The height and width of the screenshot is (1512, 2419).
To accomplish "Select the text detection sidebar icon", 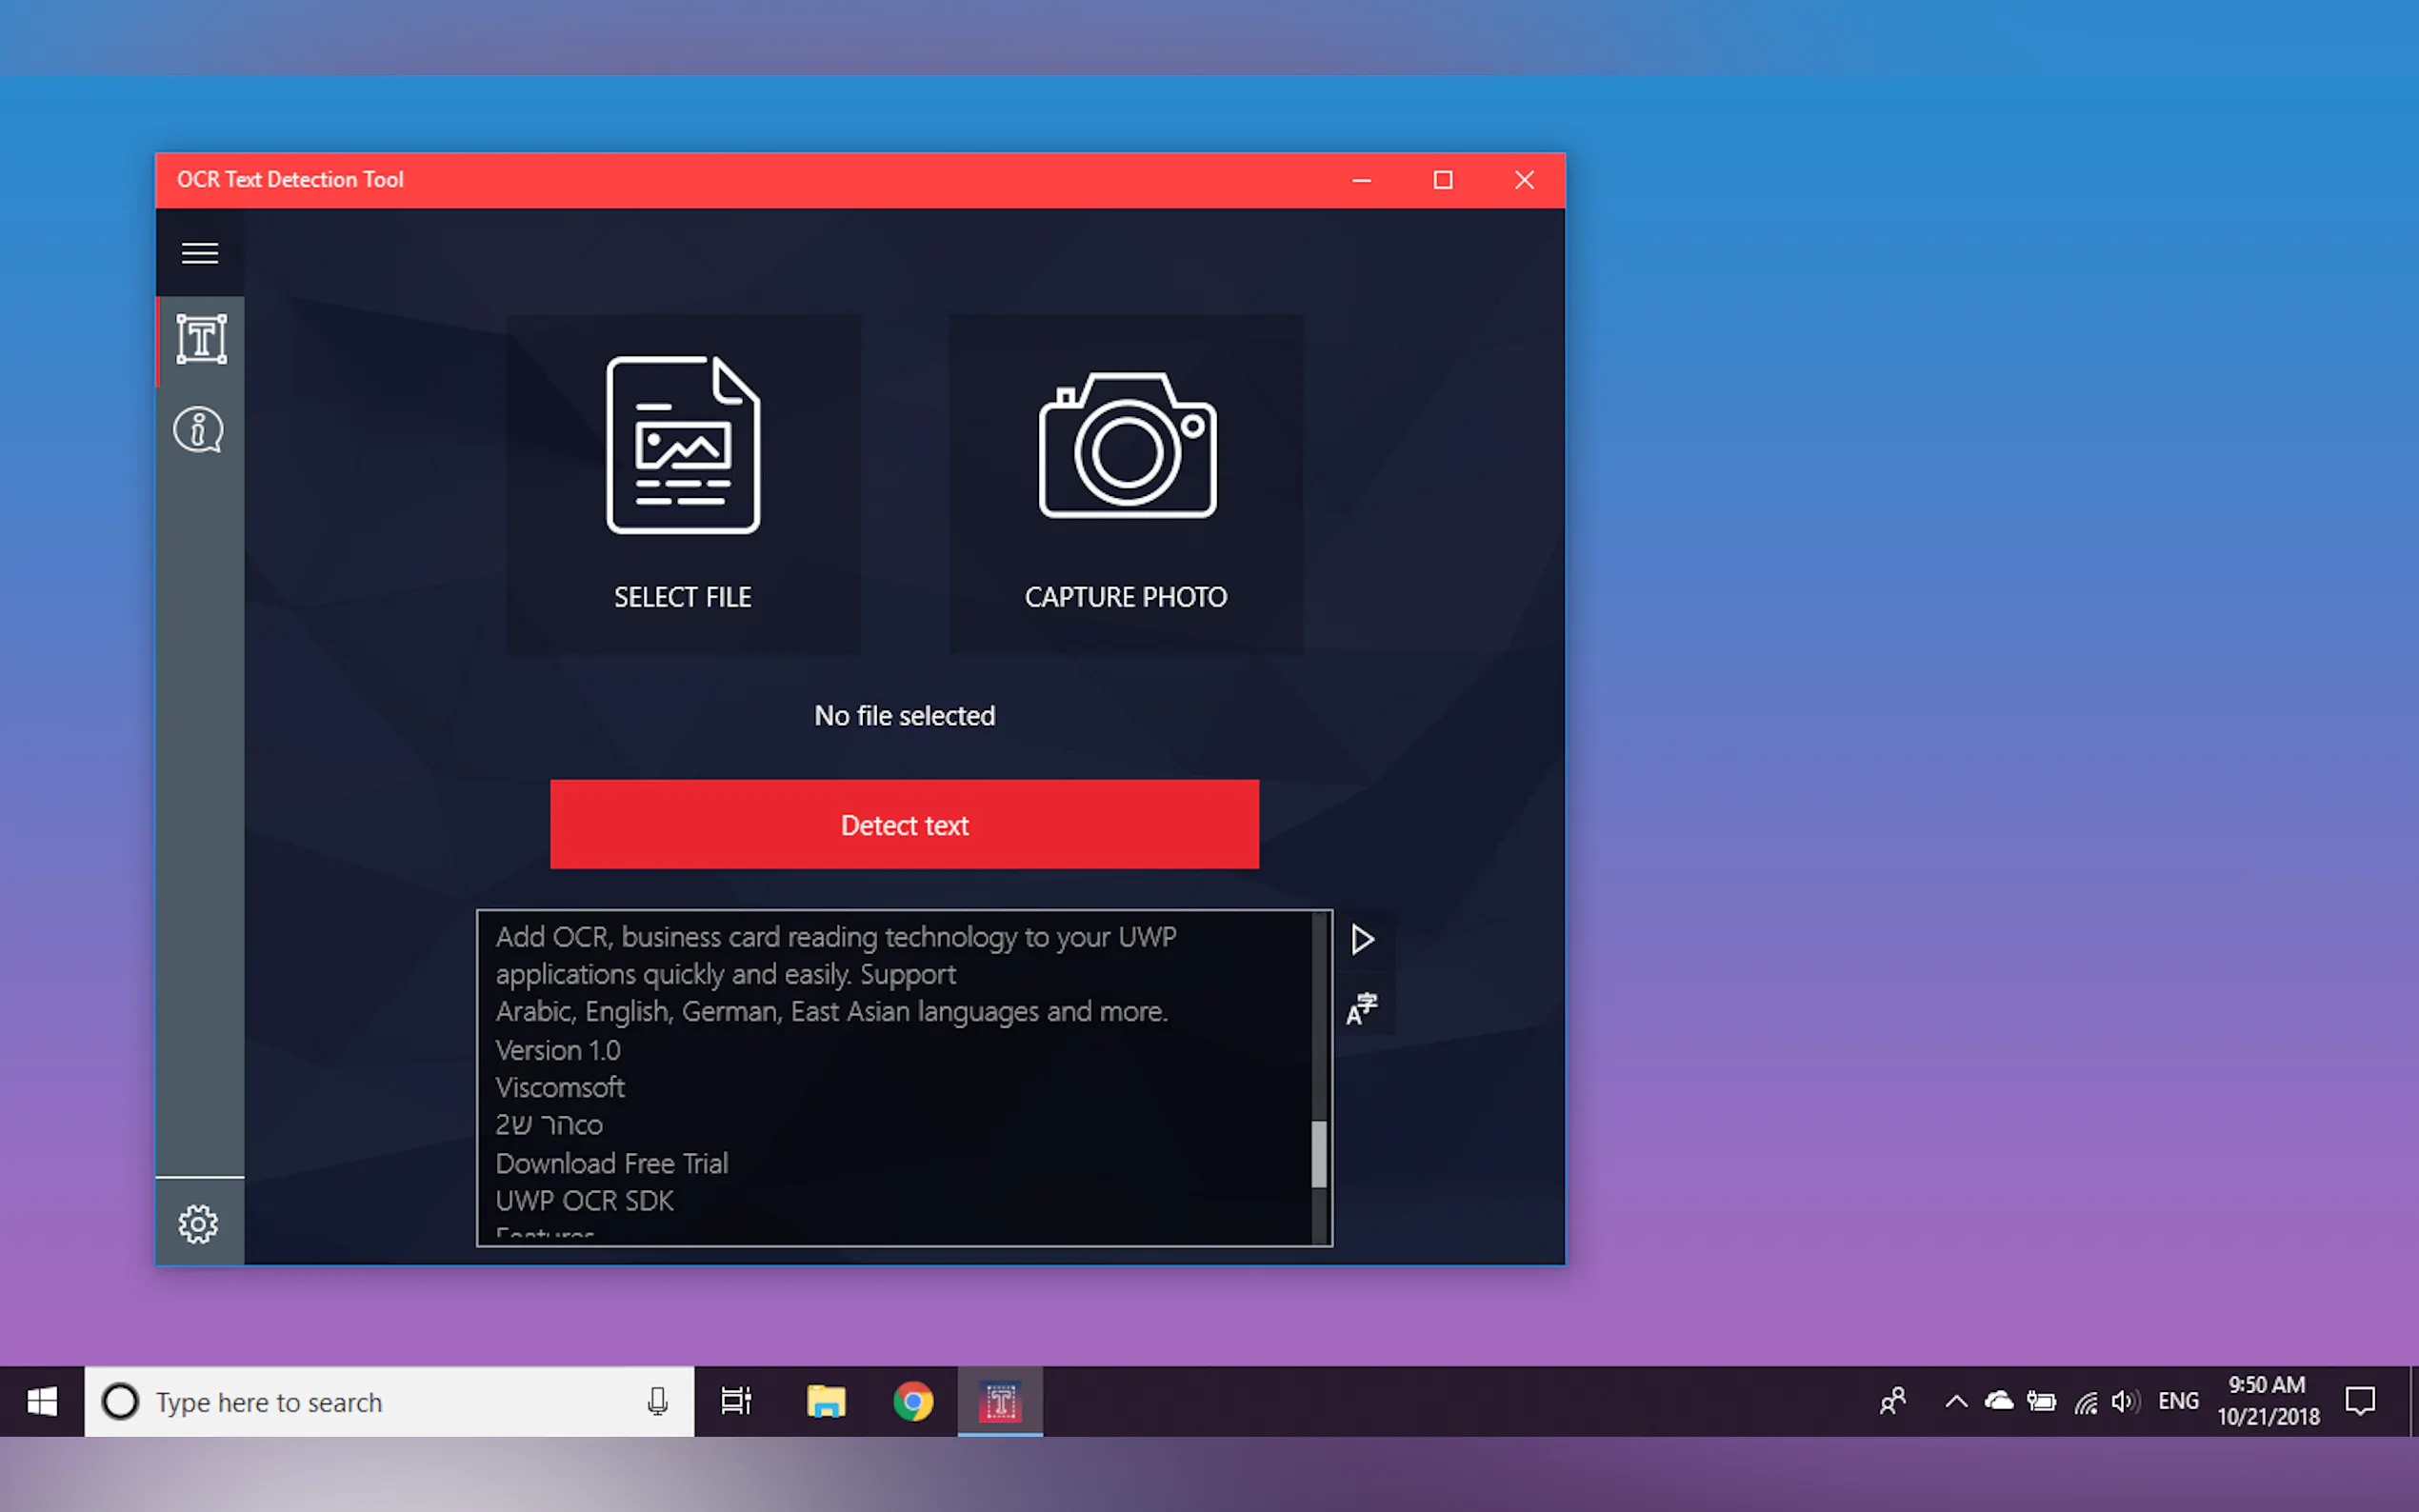I will tap(201, 340).
